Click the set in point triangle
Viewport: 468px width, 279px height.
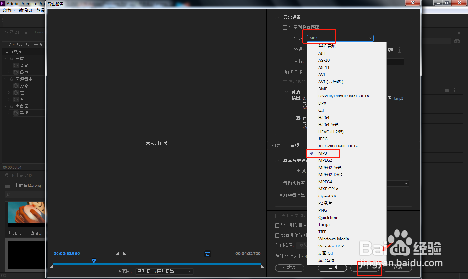pos(118,254)
